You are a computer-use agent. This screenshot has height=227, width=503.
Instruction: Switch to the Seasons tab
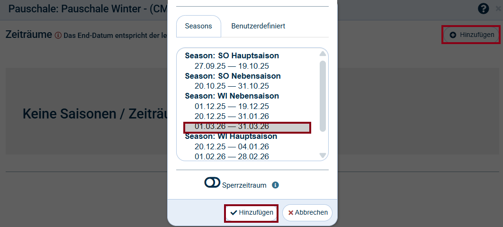tap(198, 26)
